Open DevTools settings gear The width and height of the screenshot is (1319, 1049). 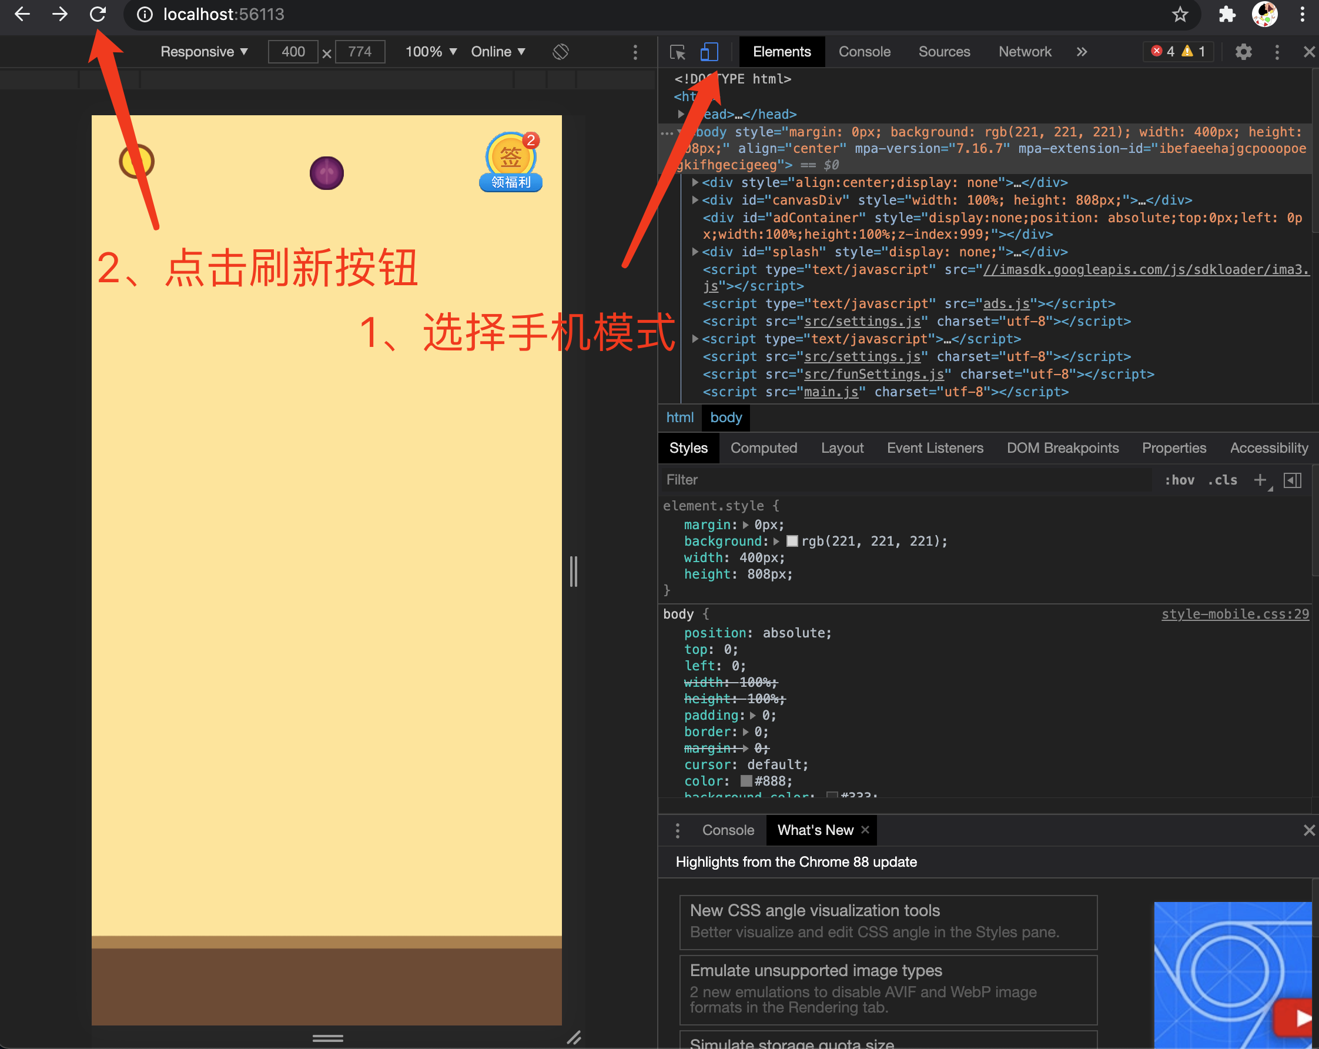1243,52
